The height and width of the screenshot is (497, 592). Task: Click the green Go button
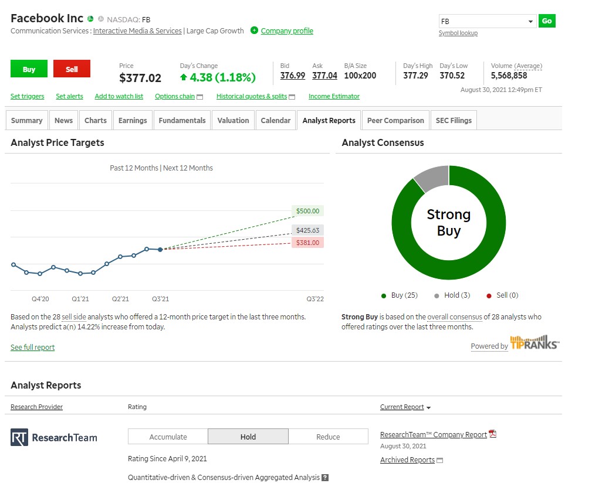tap(547, 21)
